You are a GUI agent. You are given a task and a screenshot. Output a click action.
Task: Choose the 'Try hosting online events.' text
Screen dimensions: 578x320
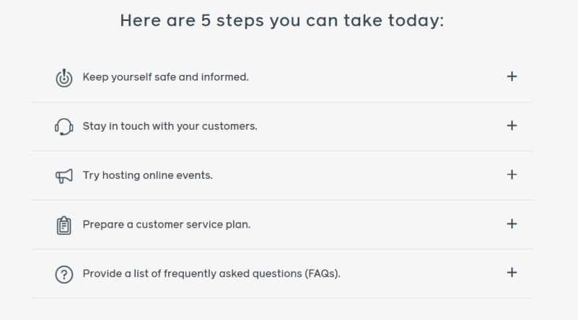[x=147, y=175]
